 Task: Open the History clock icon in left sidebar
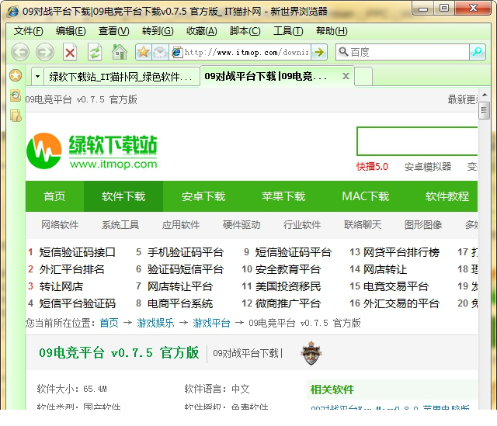pyautogui.click(x=16, y=95)
